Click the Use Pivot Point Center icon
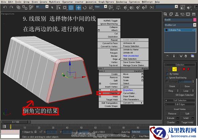This screenshot has width=198, height=140. click(x=111, y=8)
